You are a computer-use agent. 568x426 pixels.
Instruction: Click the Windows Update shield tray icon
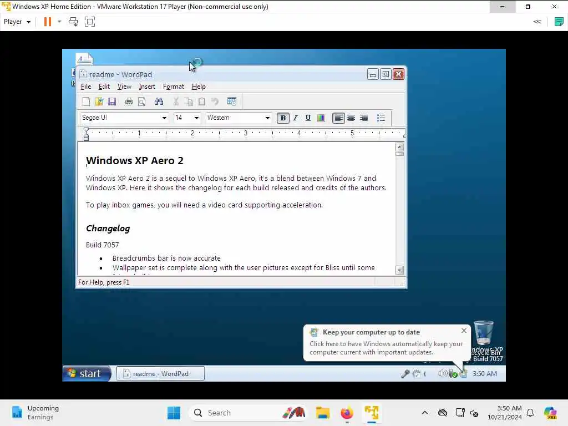(463, 374)
